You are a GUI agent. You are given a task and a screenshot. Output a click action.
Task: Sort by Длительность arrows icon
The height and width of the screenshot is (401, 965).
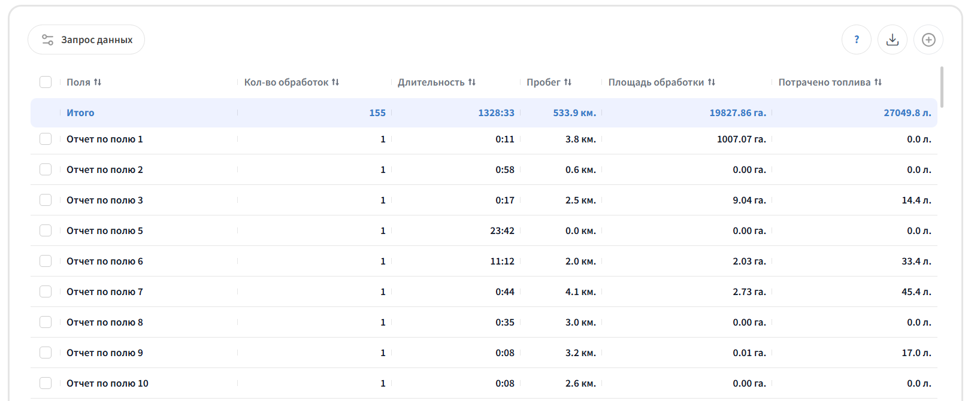click(472, 82)
